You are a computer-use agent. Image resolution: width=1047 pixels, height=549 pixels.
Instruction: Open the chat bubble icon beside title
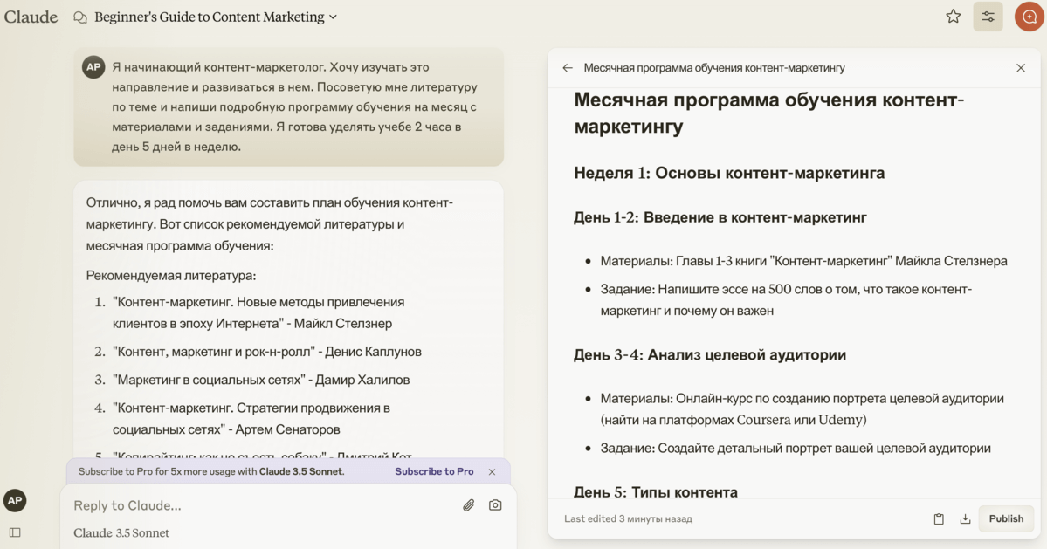pyautogui.click(x=80, y=17)
